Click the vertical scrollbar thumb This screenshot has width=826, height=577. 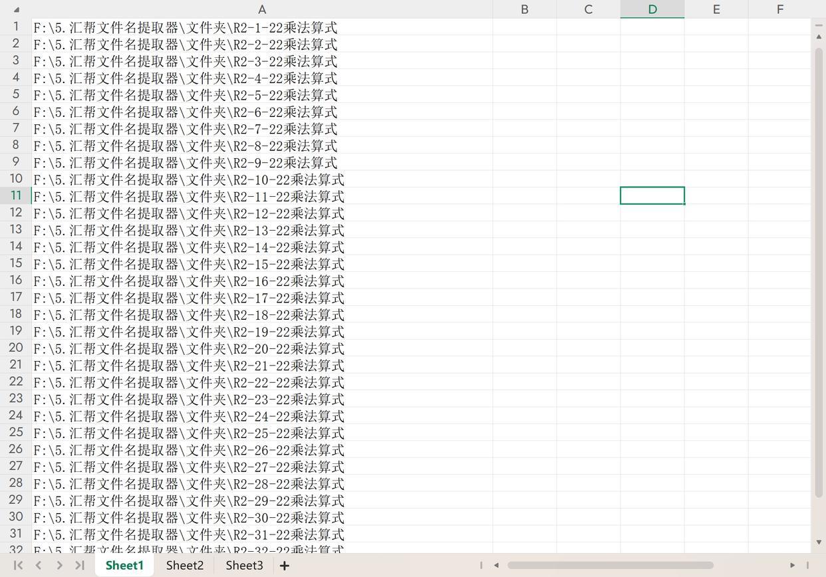pos(819,273)
